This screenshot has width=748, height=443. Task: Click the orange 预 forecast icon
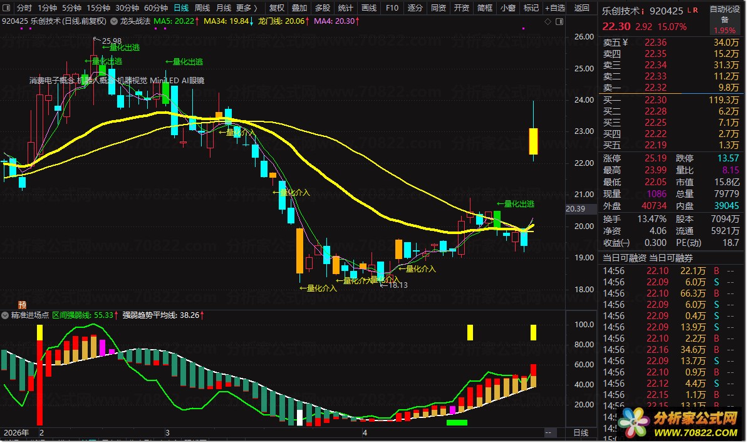[x=22, y=305]
